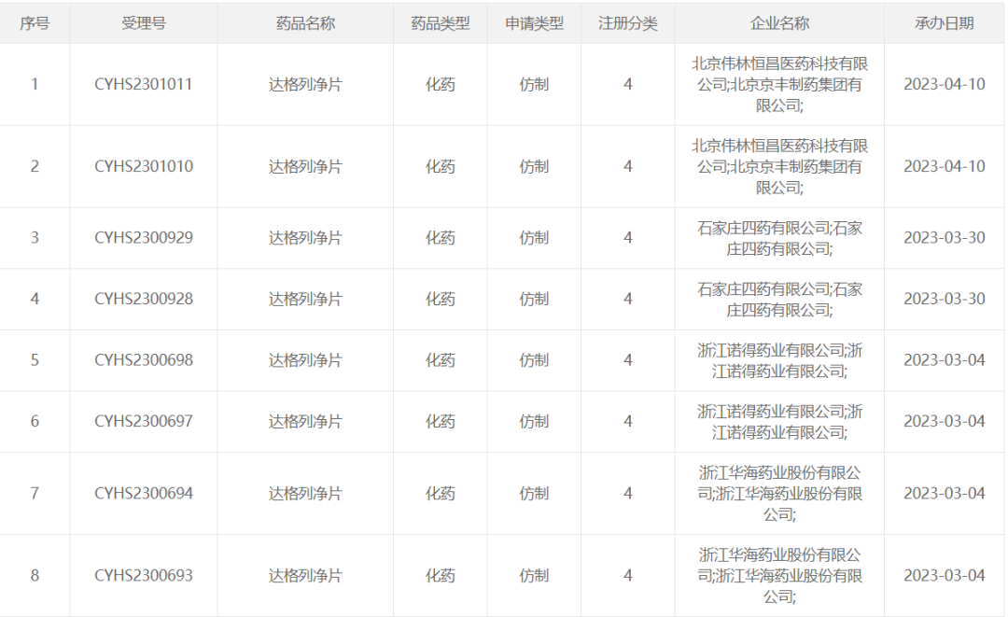The width and height of the screenshot is (1008, 617).
Task: Click 达格列净片 in row CYHS2301010
Action: tap(305, 166)
